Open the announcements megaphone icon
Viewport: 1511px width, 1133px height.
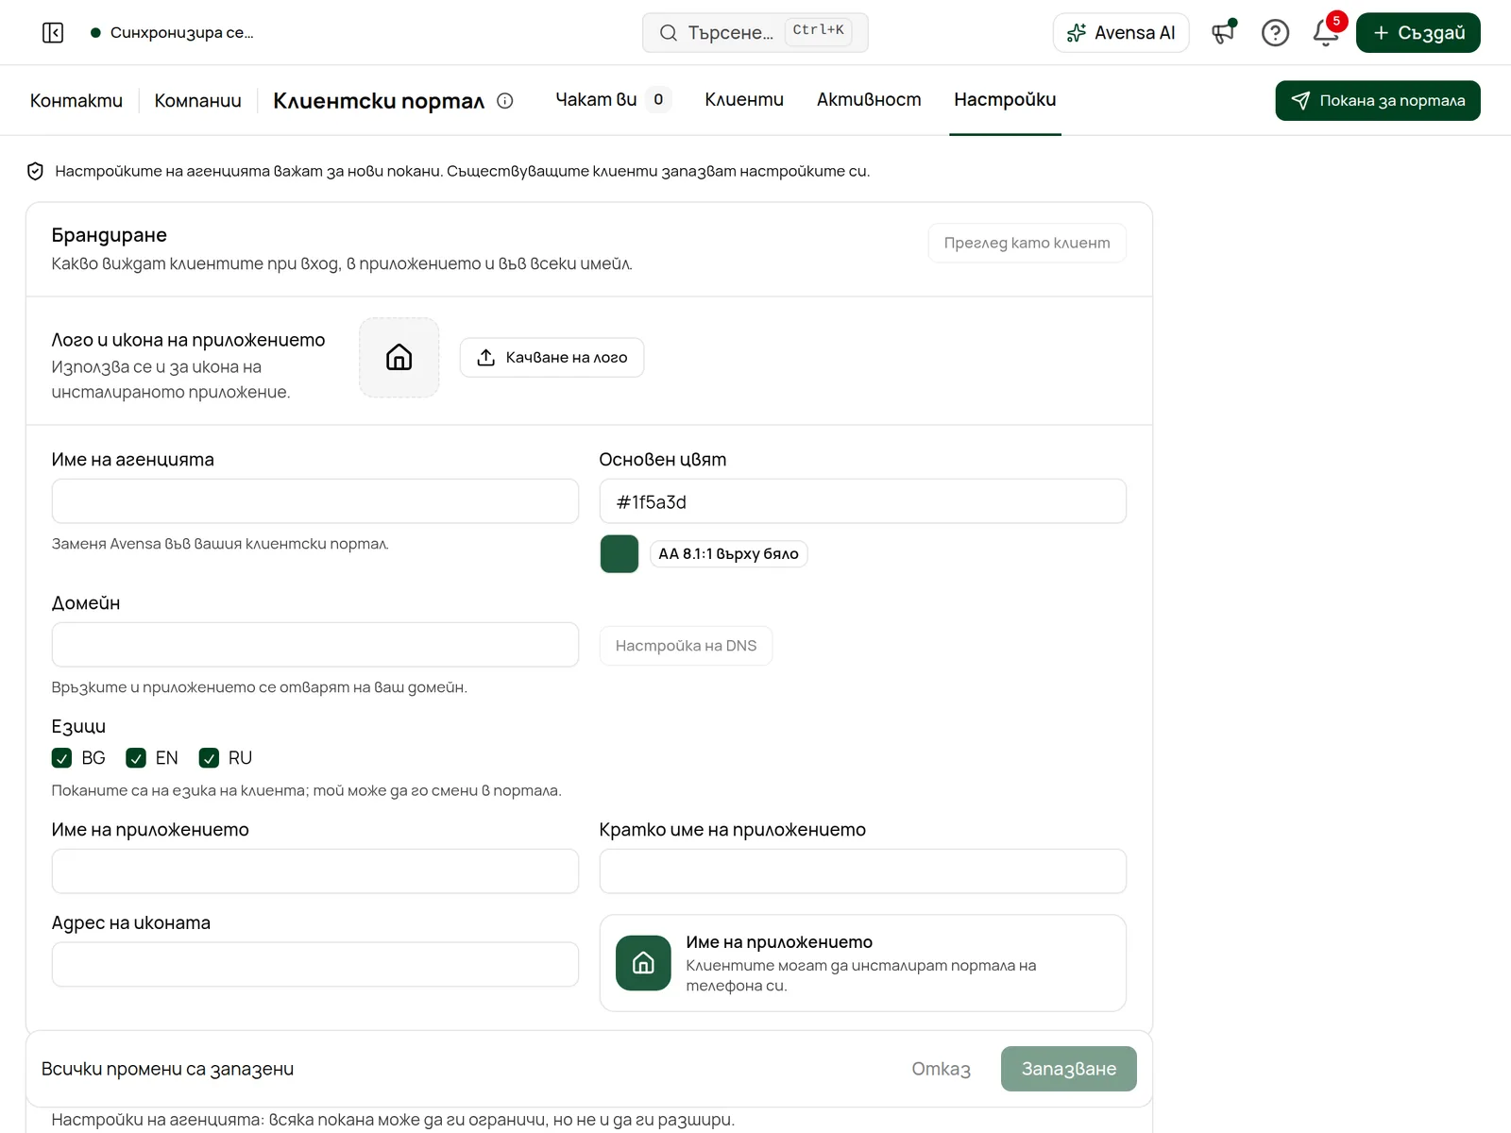pos(1224,33)
